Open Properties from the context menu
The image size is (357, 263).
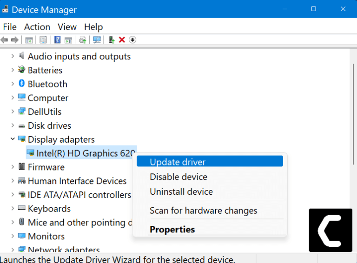tap(172, 230)
